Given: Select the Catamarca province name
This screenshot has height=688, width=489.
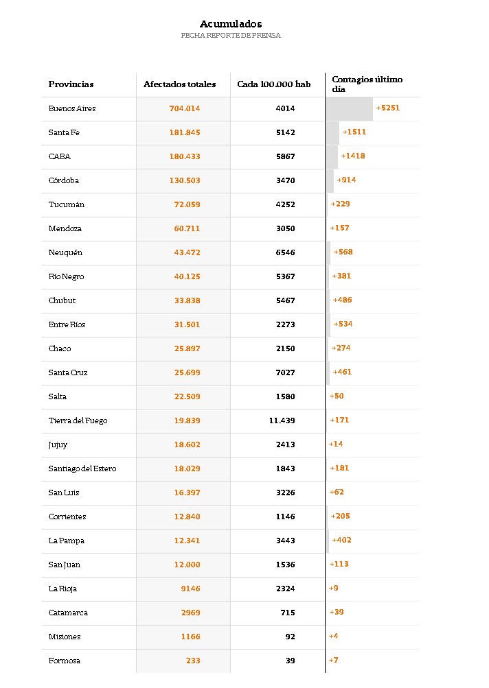Looking at the screenshot, I should click(68, 613).
